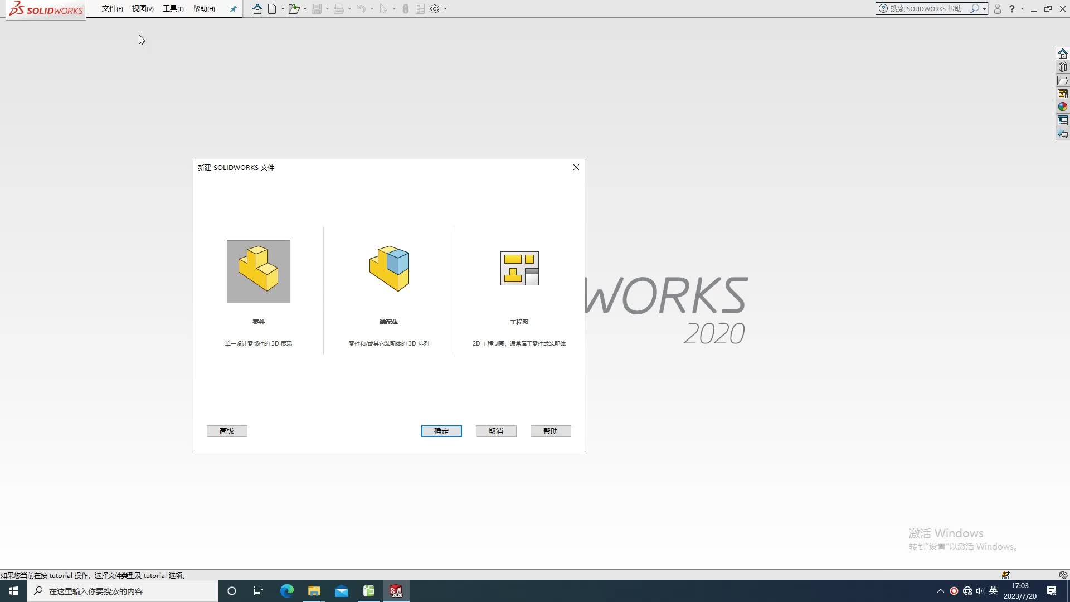Expand the Undo dropdown arrow
The width and height of the screenshot is (1070, 602).
372,9
